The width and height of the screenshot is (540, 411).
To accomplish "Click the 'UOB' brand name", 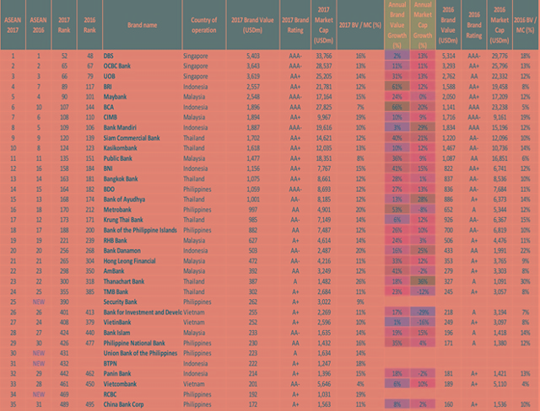I will pyautogui.click(x=109, y=77).
